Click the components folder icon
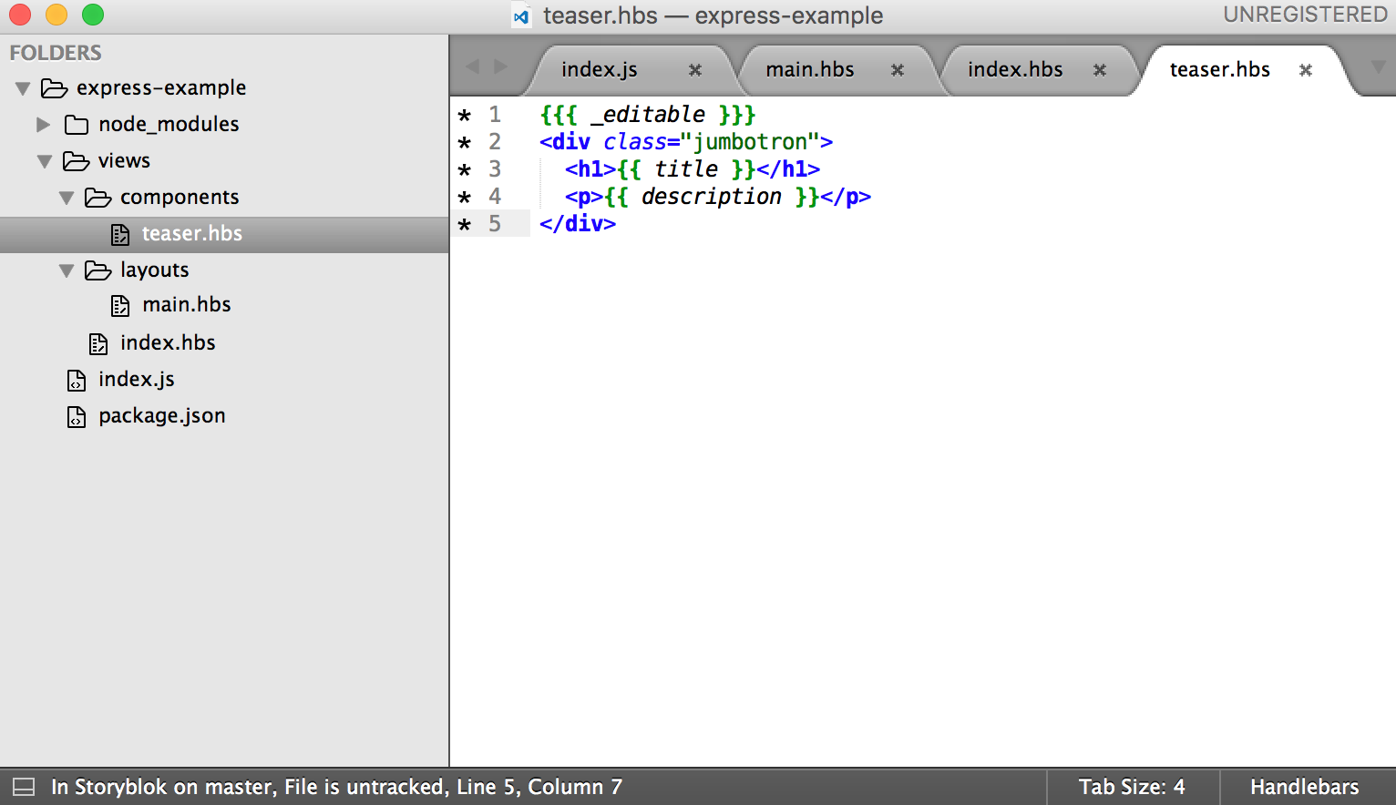 [x=98, y=198]
